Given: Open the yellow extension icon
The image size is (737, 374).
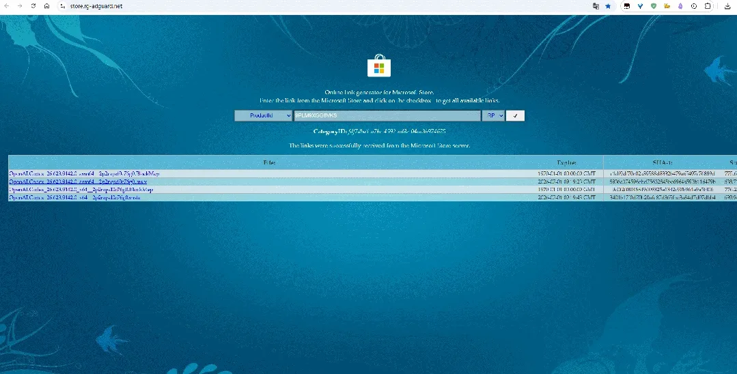Looking at the screenshot, I should pyautogui.click(x=667, y=6).
